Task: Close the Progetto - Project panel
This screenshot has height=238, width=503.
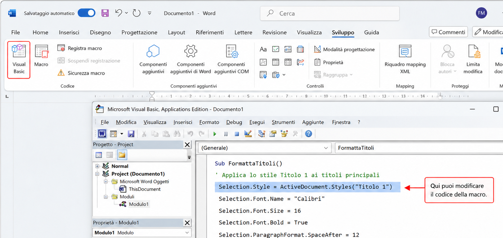Action: point(187,145)
